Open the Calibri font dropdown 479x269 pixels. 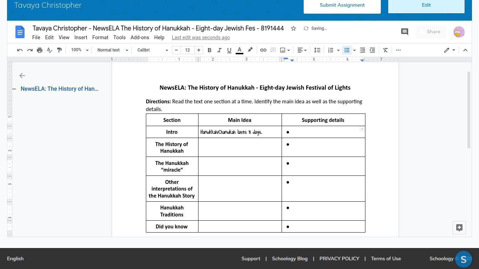pos(153,50)
